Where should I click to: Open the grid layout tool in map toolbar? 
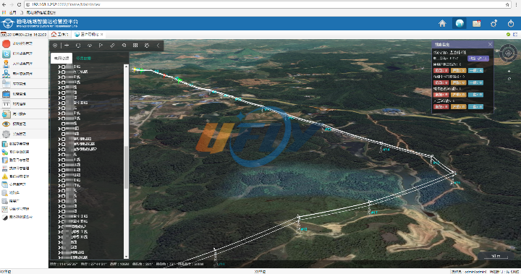tap(135, 46)
